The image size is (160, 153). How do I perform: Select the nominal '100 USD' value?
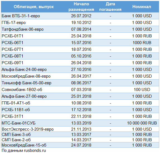[x=142, y=90]
